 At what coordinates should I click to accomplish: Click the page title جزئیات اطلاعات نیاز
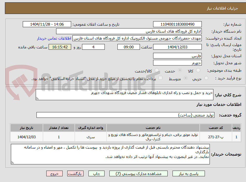click(222, 8)
